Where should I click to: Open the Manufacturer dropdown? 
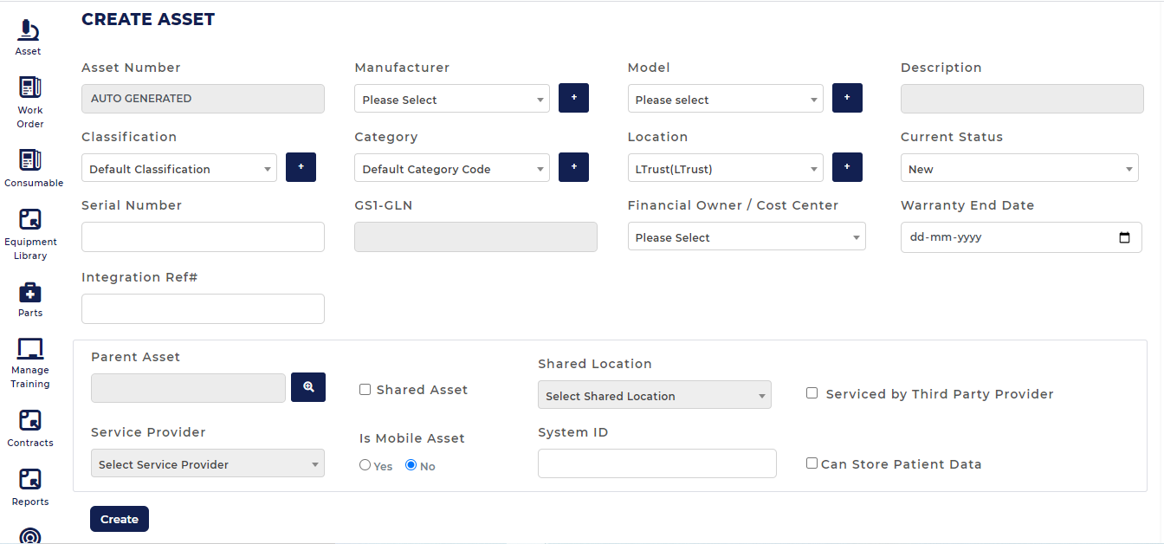pyautogui.click(x=451, y=98)
